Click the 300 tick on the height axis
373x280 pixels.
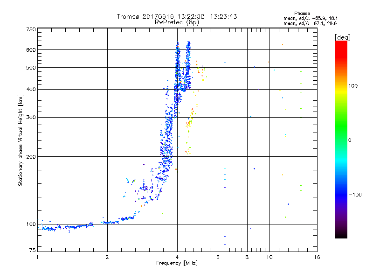click(x=31, y=117)
